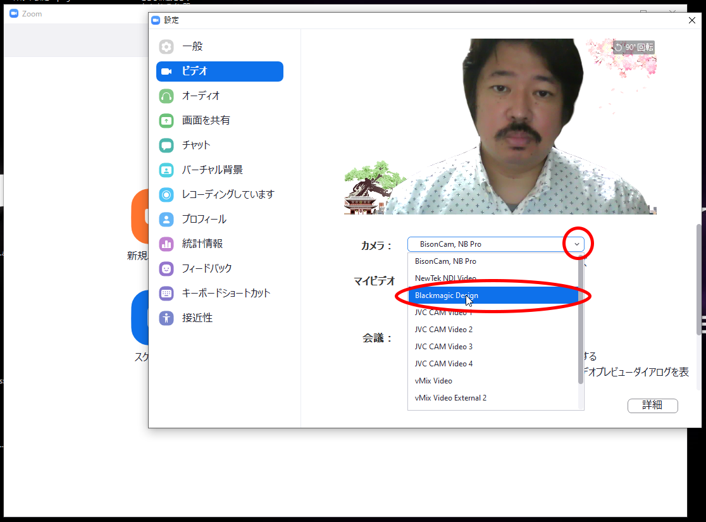This screenshot has height=522, width=706.
Task: Click the Zoom logo in main window title
Action: [14, 13]
